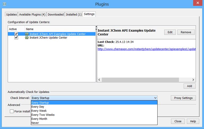The height and width of the screenshot is (129, 204).
Task: Go to the Installed (1) tab
Action: 74,15
